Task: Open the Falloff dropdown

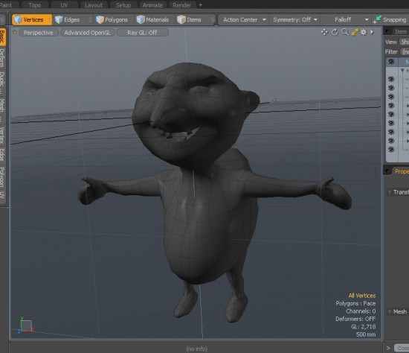Action: (x=347, y=19)
